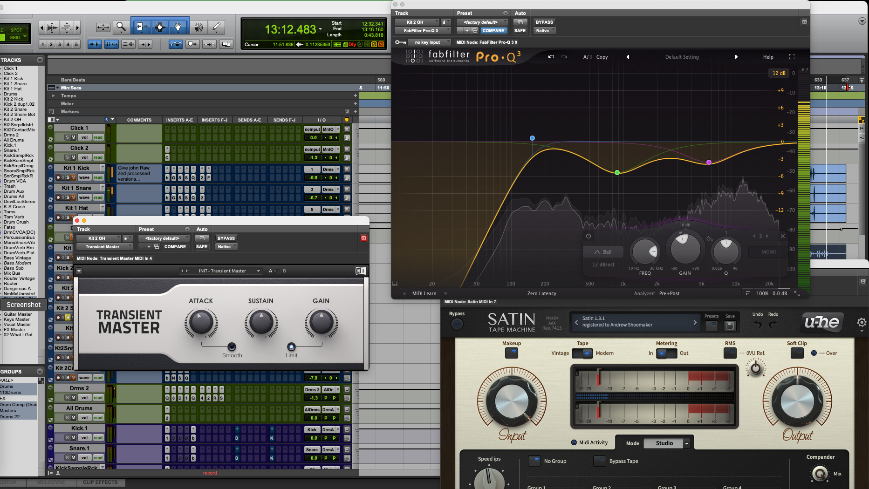Open Pro-Q 3 Kit 2 OH track selector
Image resolution: width=869 pixels, height=489 pixels.
pos(417,22)
